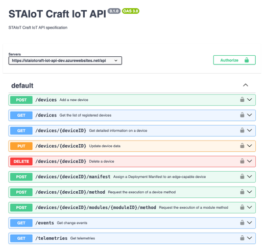268x247 pixels.
Task: Click GET badge for detailed device information
Action: pyautogui.click(x=21, y=130)
